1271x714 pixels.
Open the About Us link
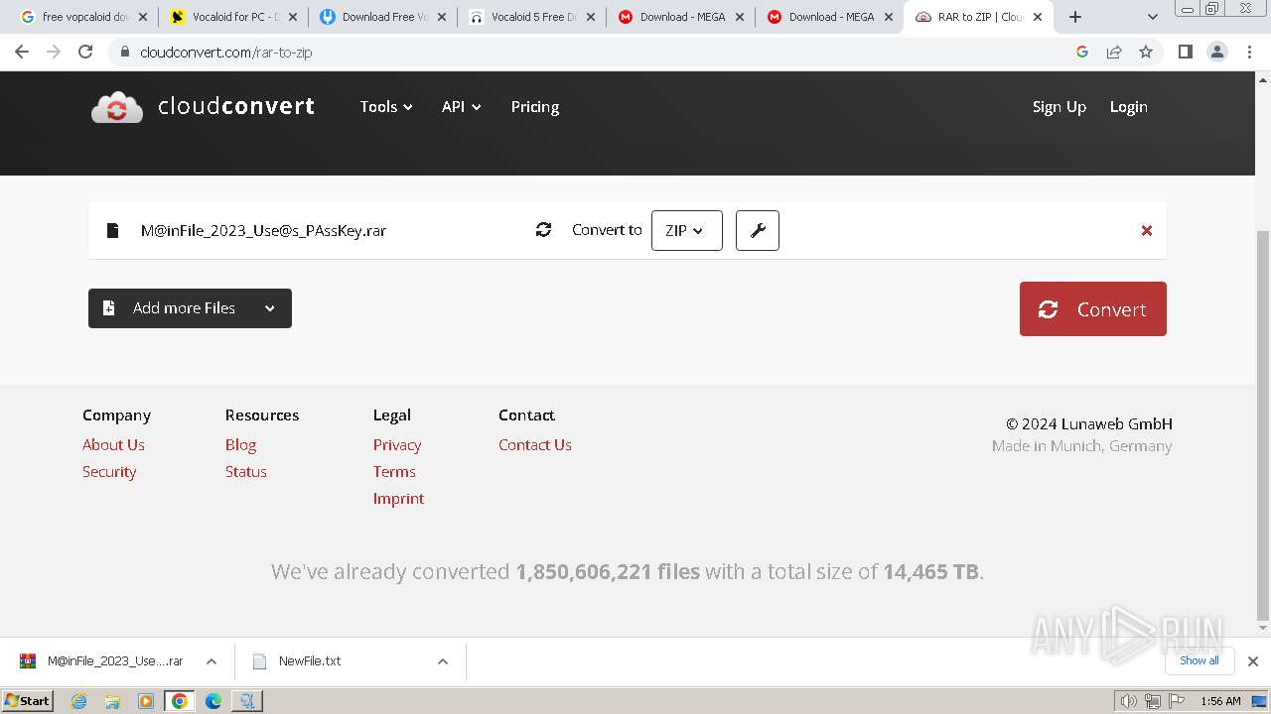point(113,444)
